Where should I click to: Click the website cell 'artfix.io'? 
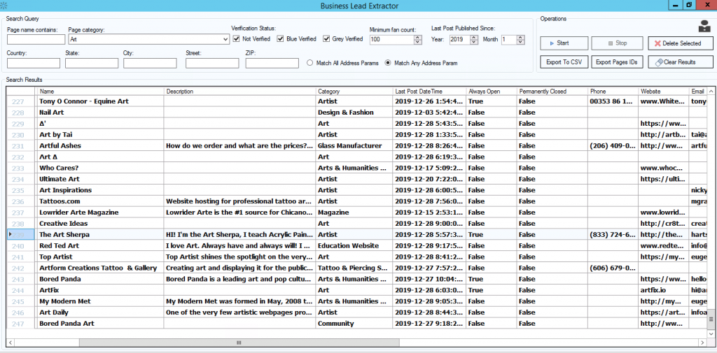(664, 290)
